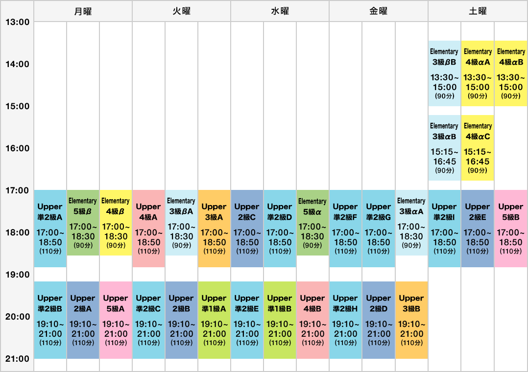Image resolution: width=528 pixels, height=372 pixels.
Task: Choose the Upper 準1級A evening class
Action: point(214,320)
